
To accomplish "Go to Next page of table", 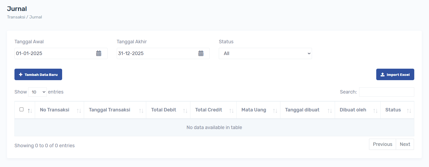I will pos(405,144).
